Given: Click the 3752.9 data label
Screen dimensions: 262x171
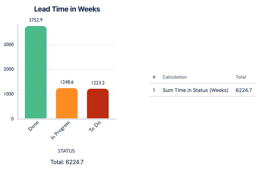Looking at the screenshot, I should pos(36,20).
